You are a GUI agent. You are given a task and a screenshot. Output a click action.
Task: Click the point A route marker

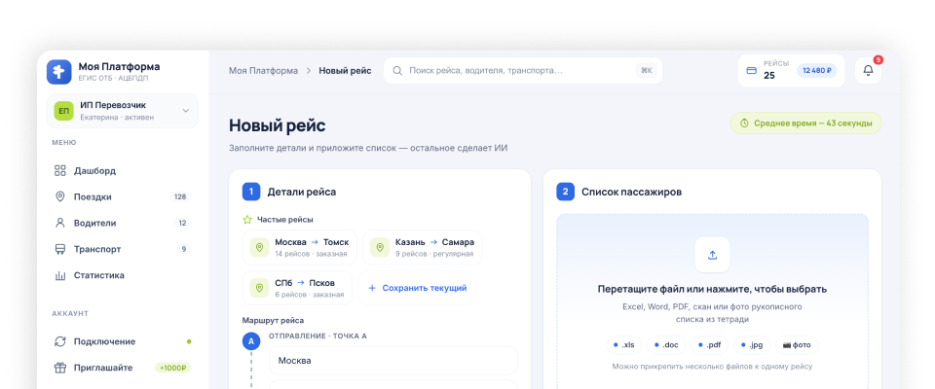(x=251, y=341)
